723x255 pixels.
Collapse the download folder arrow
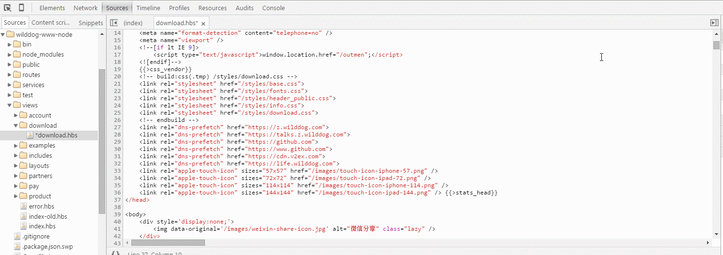16,125
